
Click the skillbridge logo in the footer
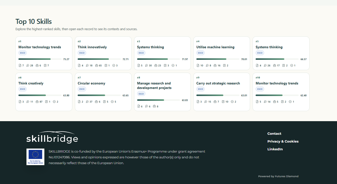point(52,137)
